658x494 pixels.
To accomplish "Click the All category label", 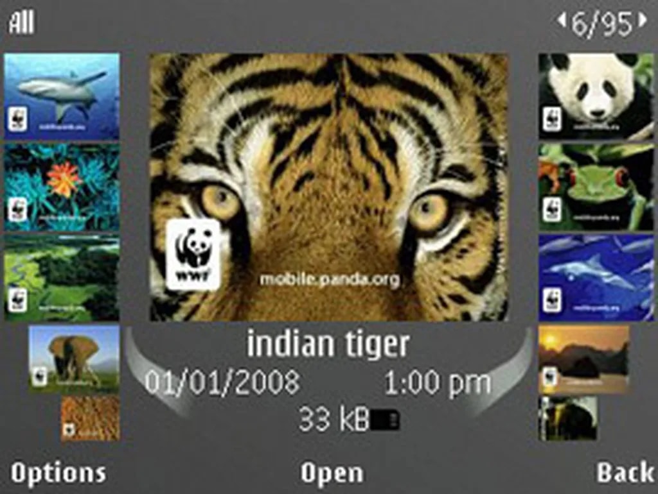I will (x=21, y=22).
